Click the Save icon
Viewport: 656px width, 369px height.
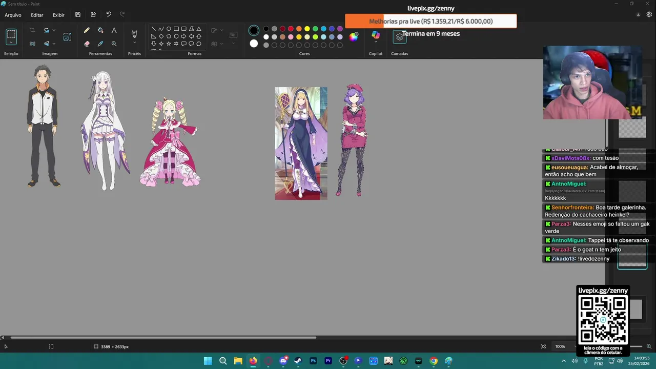pyautogui.click(x=78, y=15)
